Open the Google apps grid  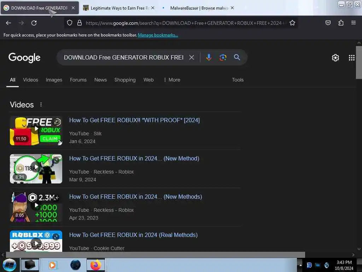pyautogui.click(x=352, y=58)
